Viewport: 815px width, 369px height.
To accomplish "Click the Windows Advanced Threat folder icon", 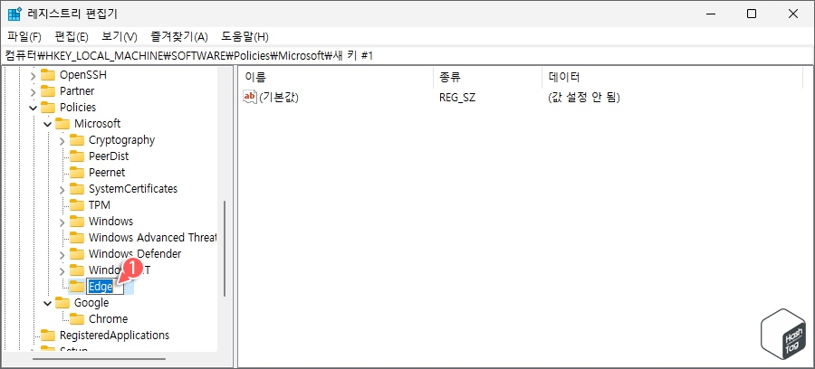I will (77, 238).
